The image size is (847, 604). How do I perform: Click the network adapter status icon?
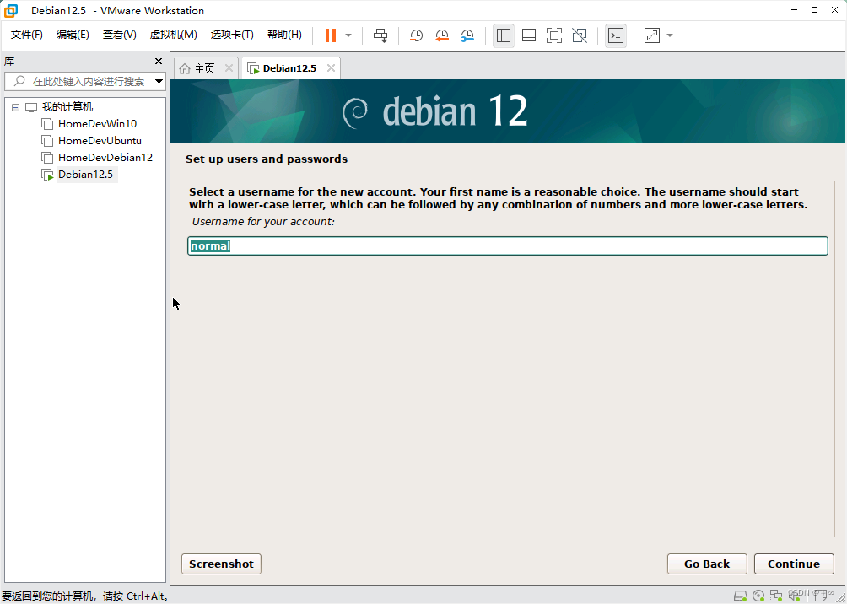click(x=776, y=596)
